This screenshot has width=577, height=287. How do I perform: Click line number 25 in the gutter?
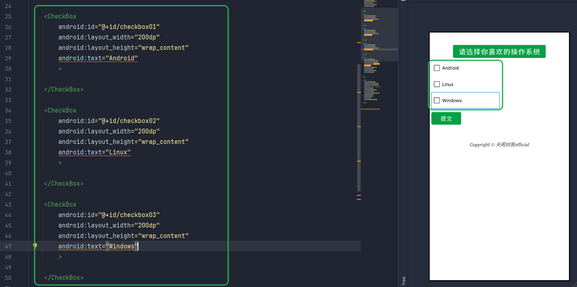click(x=8, y=16)
